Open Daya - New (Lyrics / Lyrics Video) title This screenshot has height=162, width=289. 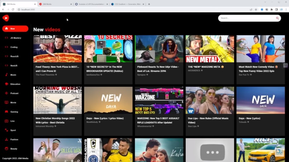[x=105, y=118]
